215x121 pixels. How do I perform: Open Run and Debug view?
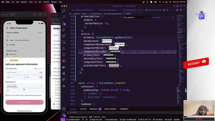coord(64,30)
